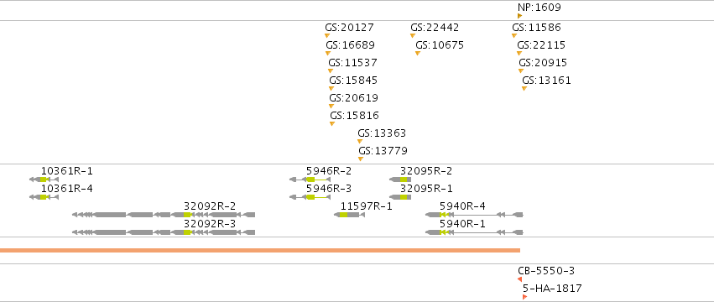Select the GS:13363 triangle marker

[x=360, y=141]
